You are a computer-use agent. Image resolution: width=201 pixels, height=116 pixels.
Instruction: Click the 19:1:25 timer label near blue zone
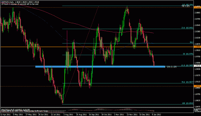click(172, 67)
